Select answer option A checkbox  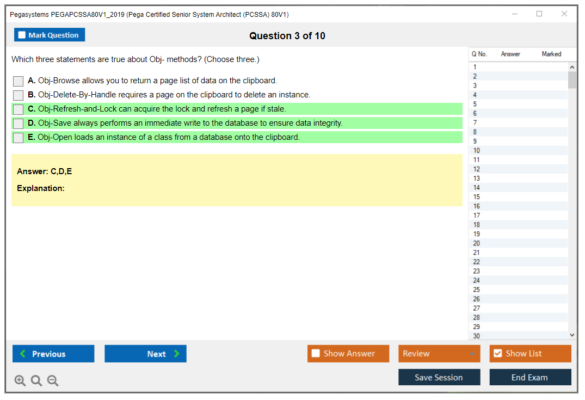(18, 81)
